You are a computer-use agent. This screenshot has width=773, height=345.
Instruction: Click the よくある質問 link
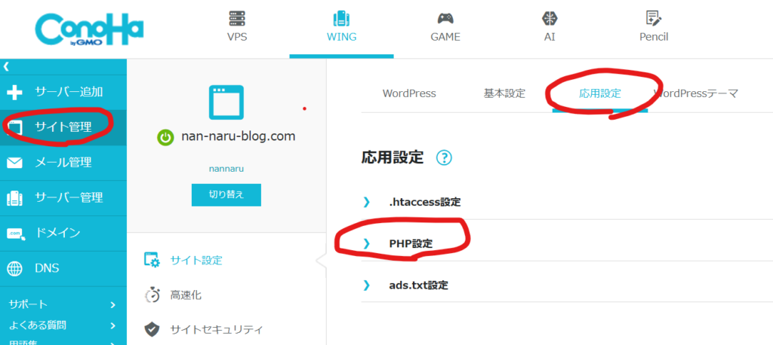click(x=38, y=325)
